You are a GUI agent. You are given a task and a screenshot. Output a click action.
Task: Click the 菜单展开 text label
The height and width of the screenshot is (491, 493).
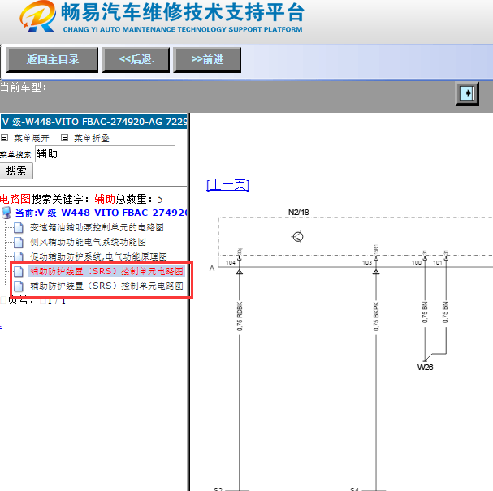[x=32, y=138]
